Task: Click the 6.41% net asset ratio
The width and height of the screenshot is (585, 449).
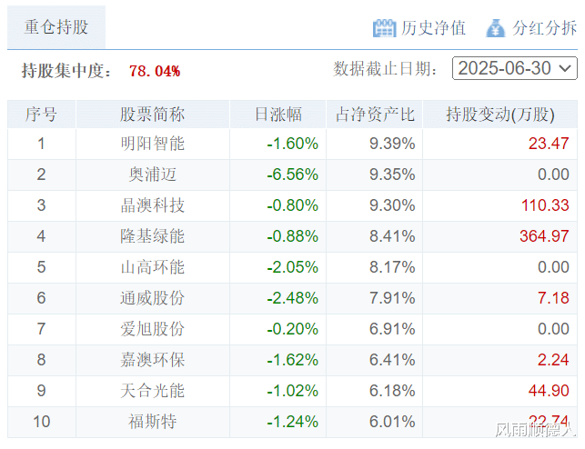Action: pyautogui.click(x=392, y=360)
